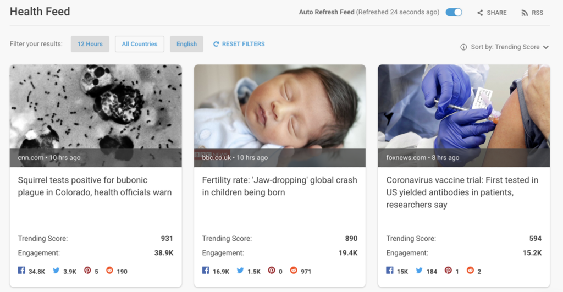This screenshot has height=292, width=563.
Task: Toggle the Auto Refresh Feed switch
Action: (454, 12)
